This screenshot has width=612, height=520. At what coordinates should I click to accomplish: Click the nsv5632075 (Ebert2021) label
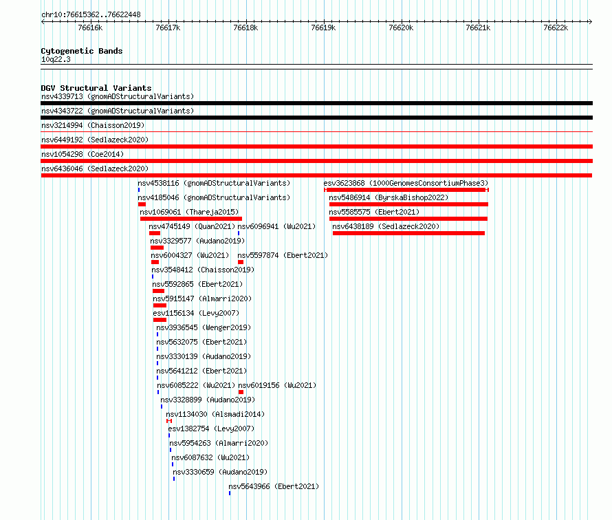[x=201, y=342]
